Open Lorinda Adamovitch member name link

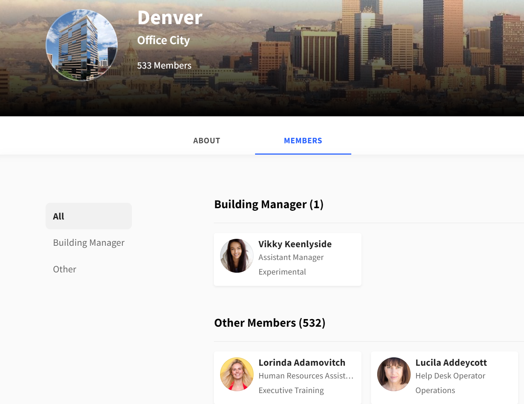[x=302, y=362]
